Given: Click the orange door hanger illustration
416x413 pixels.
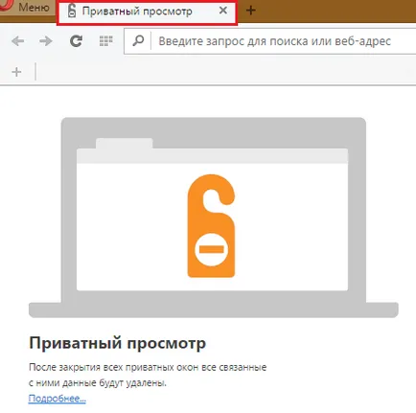Looking at the screenshot, I should (x=211, y=226).
